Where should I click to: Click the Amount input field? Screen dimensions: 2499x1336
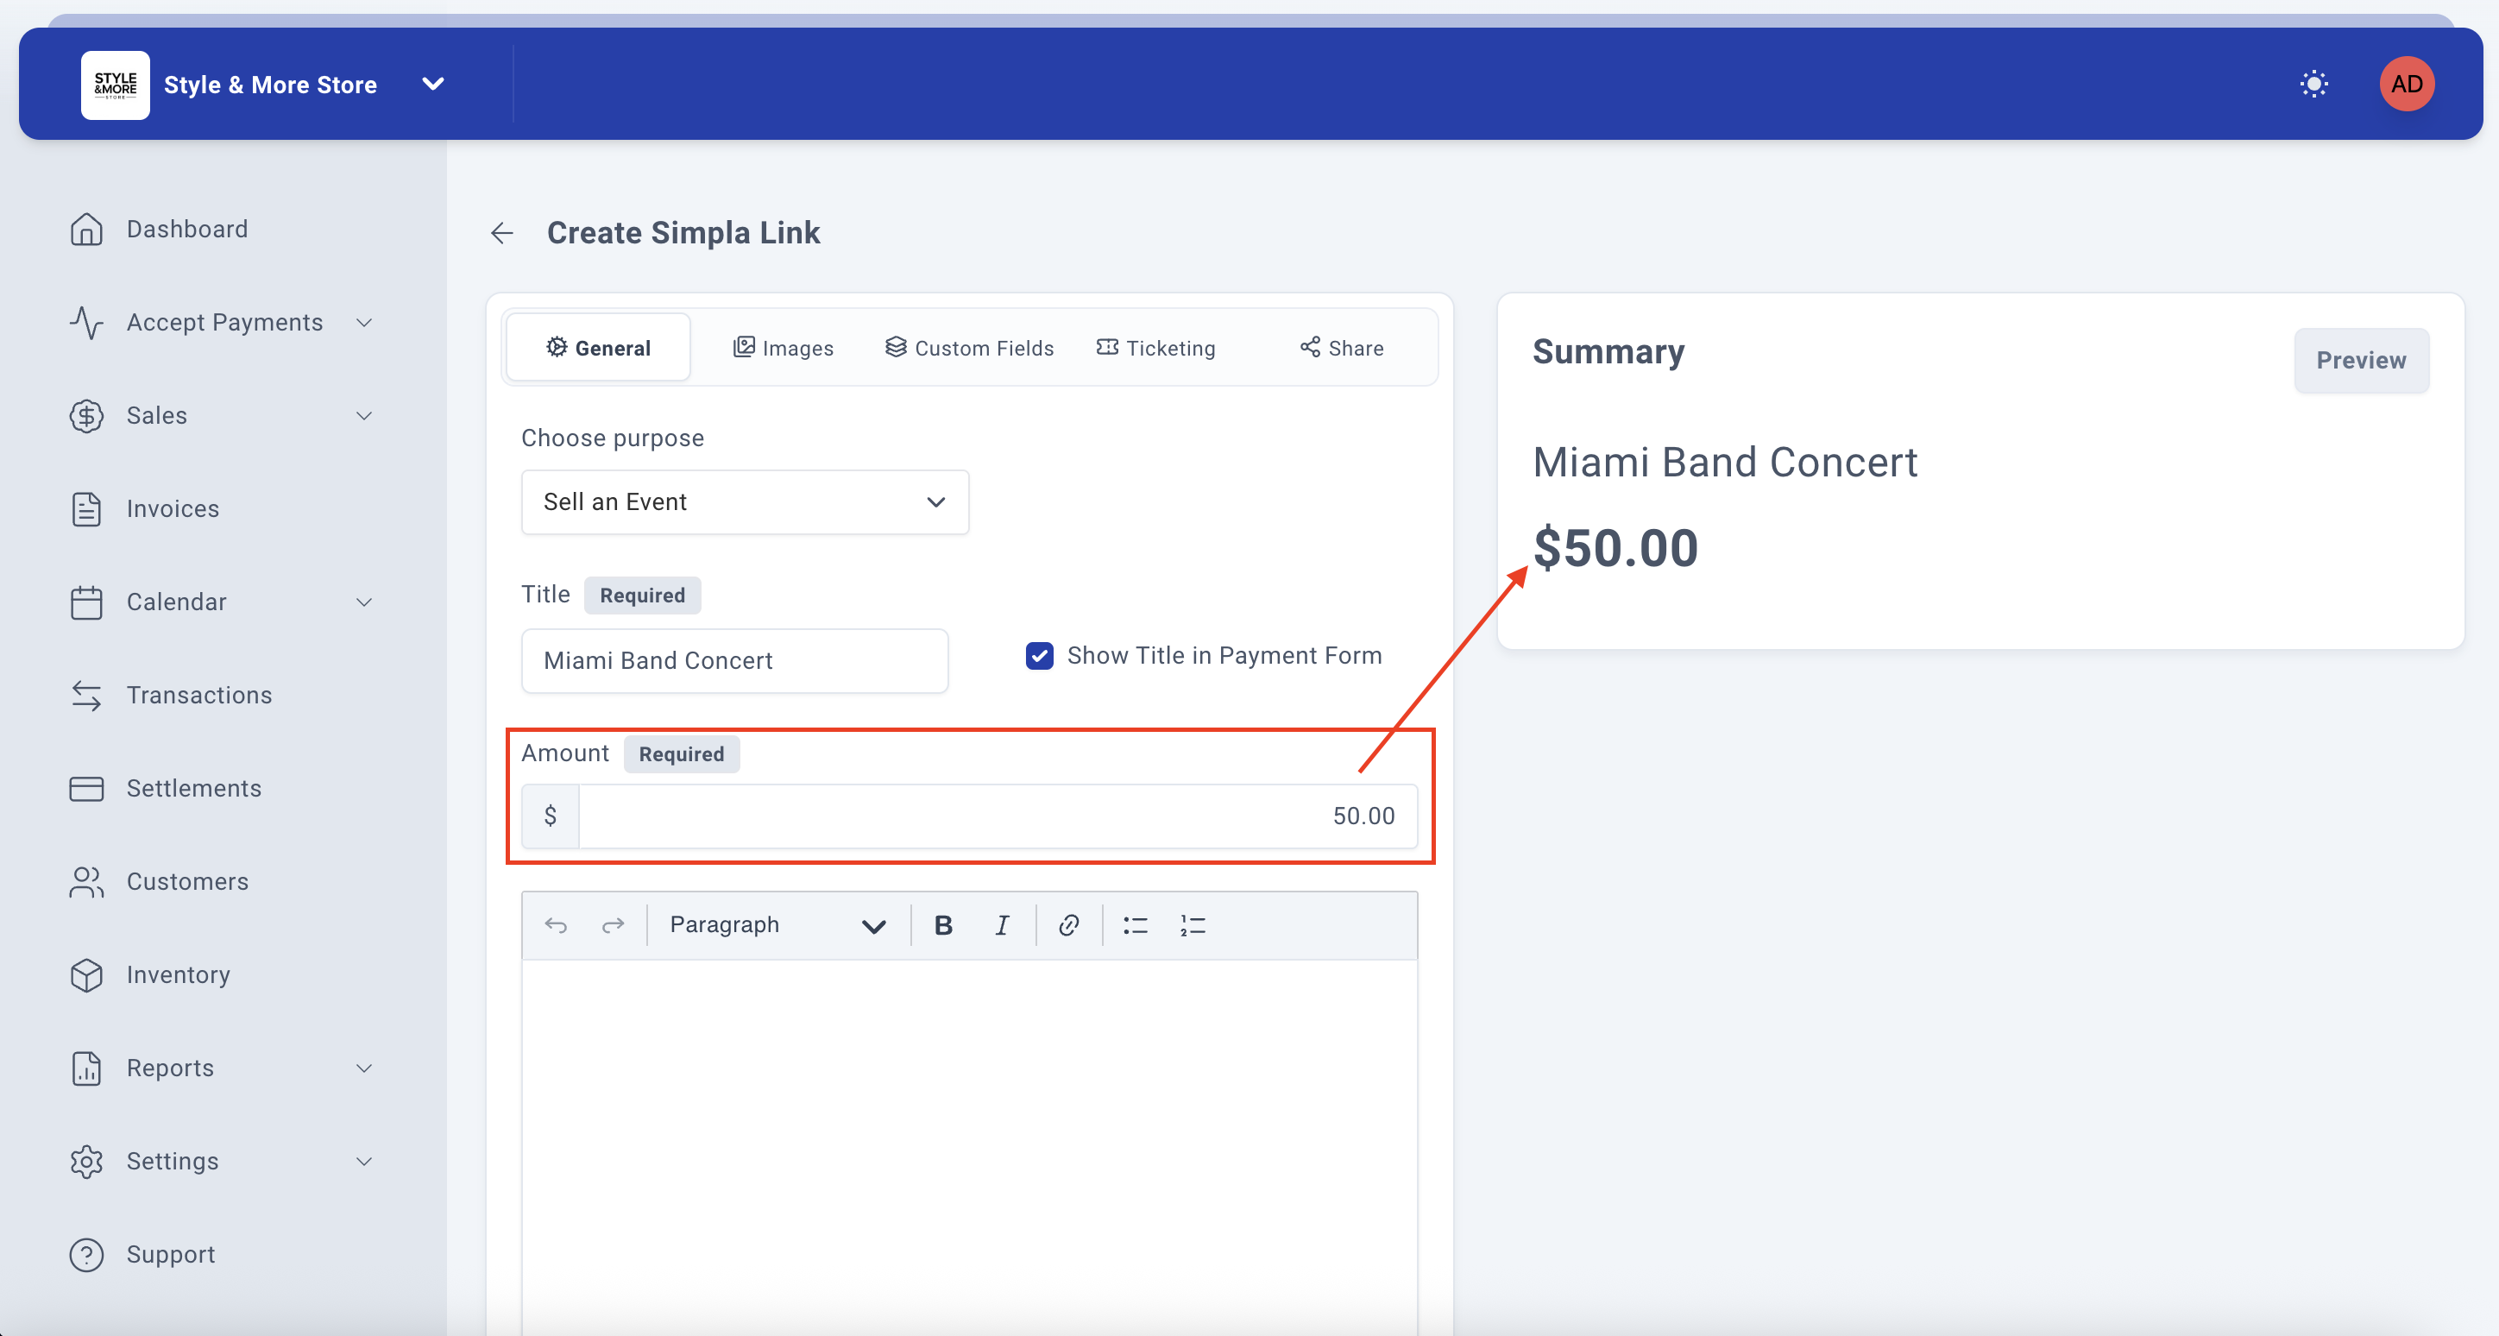click(x=997, y=816)
